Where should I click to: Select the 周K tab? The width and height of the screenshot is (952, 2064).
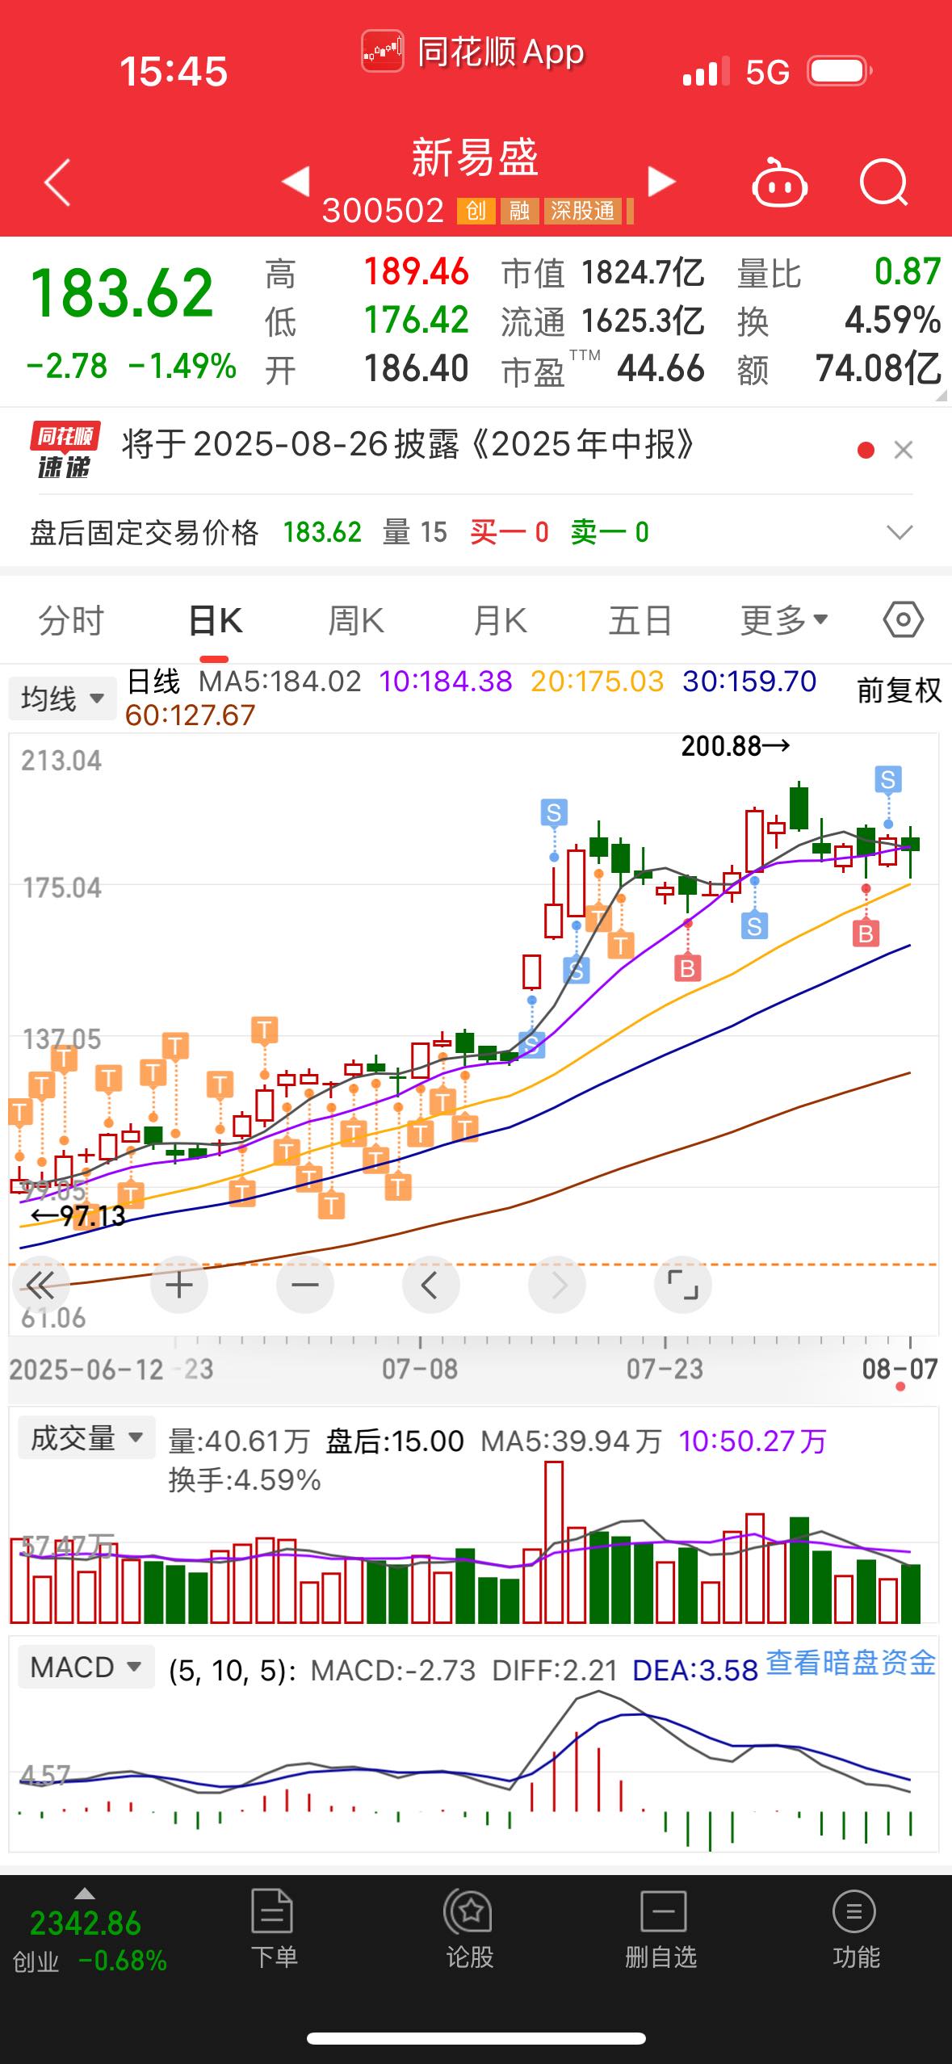pos(356,621)
